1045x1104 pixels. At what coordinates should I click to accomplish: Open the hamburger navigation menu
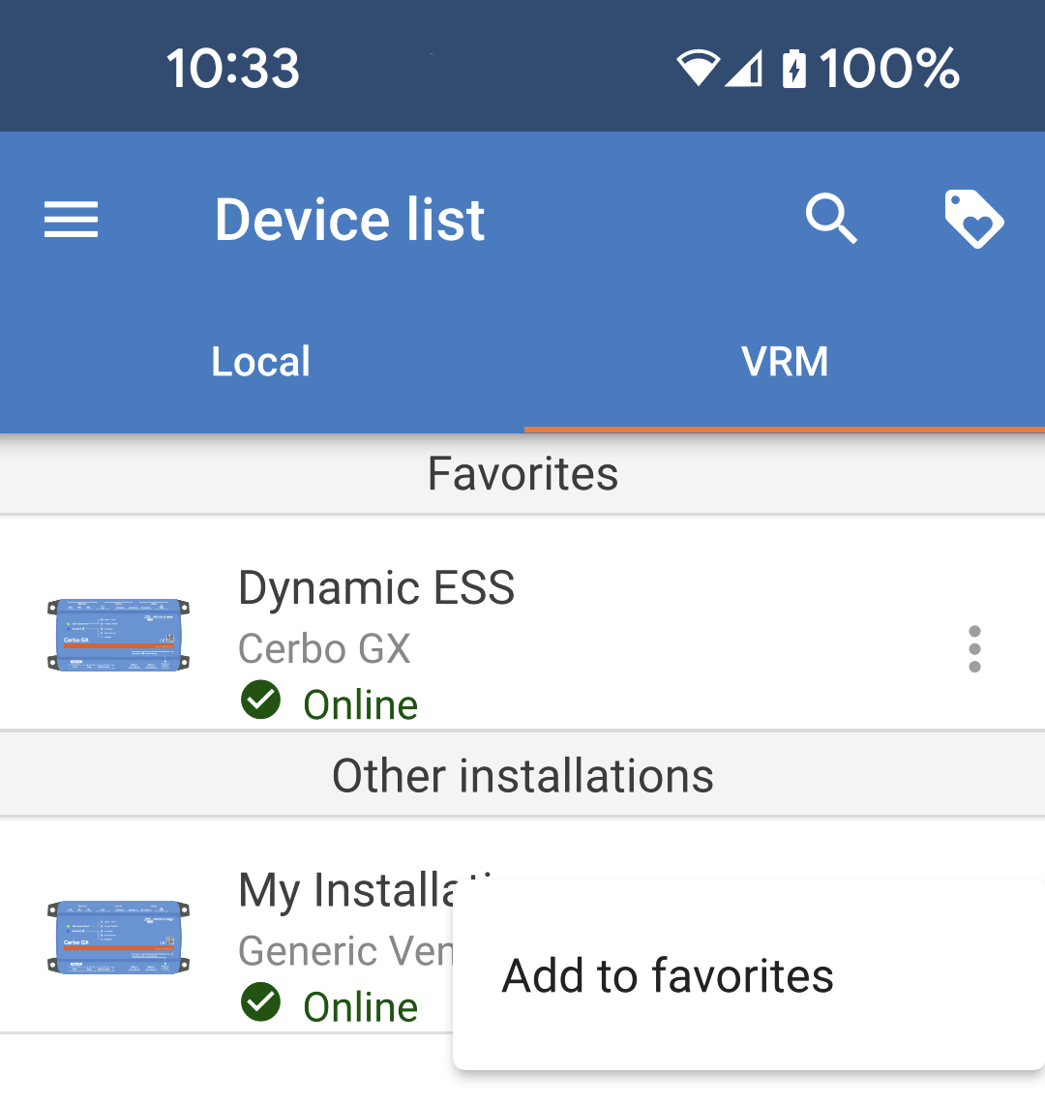point(71,220)
